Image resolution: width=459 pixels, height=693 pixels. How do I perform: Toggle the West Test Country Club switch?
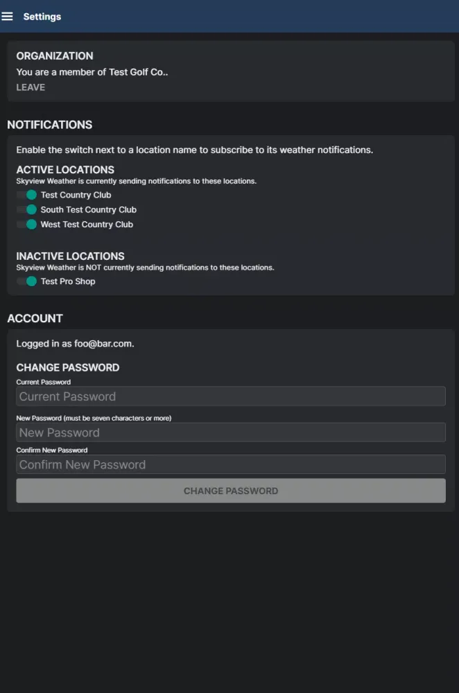tap(27, 225)
